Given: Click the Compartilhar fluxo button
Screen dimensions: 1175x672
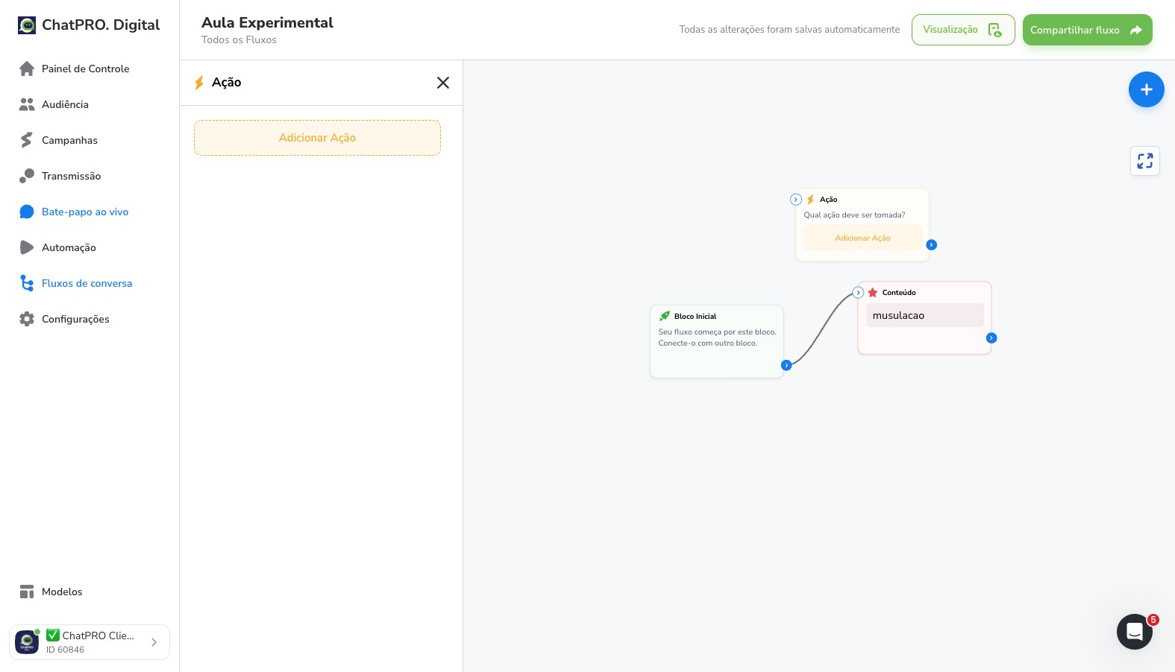Looking at the screenshot, I should point(1087,30).
